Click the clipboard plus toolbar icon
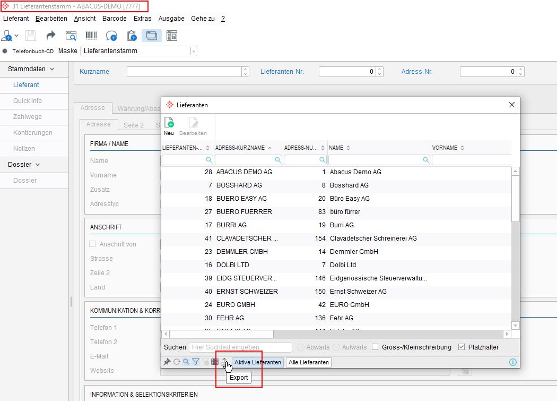Image resolution: width=557 pixels, height=401 pixels. 132,36
